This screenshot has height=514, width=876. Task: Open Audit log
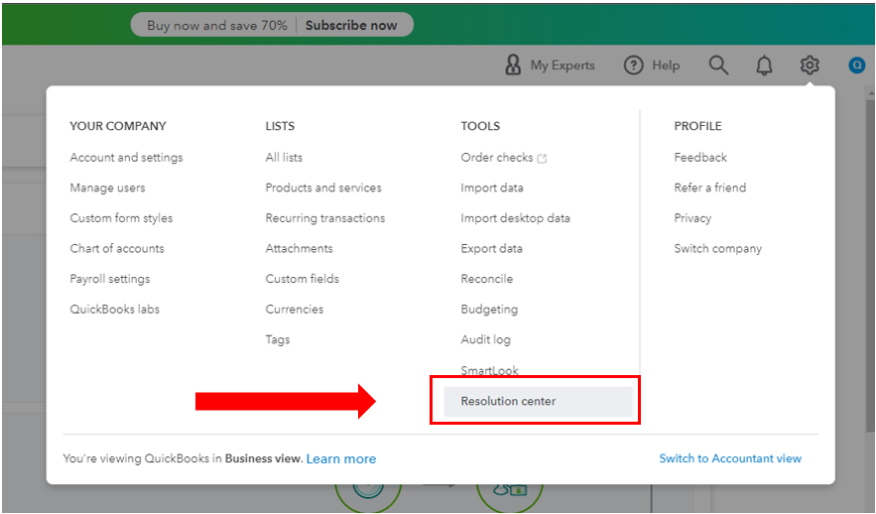485,339
